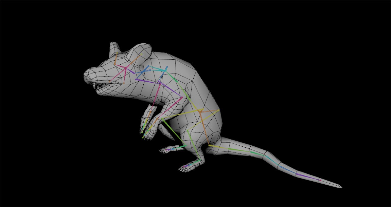Screen dimensions: 391x207
Task: Select the purple bone across the shoulder
Action: 149,81
